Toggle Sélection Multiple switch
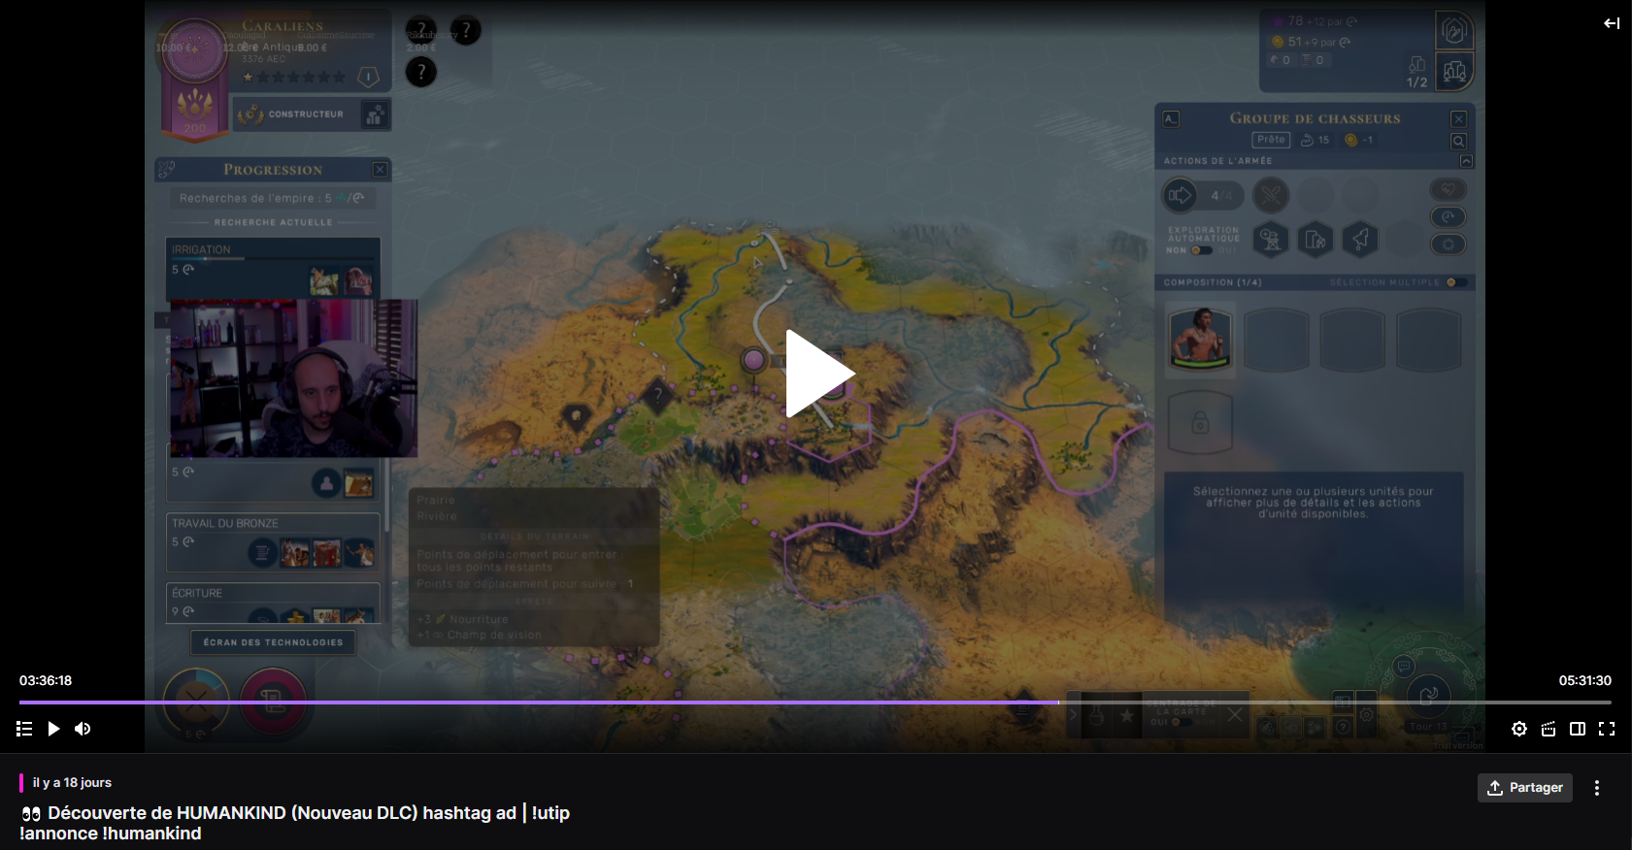Viewport: 1632px width, 850px height. [1455, 282]
